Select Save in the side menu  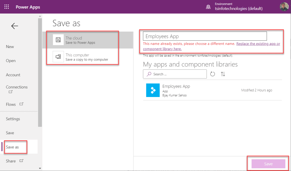click(10, 133)
